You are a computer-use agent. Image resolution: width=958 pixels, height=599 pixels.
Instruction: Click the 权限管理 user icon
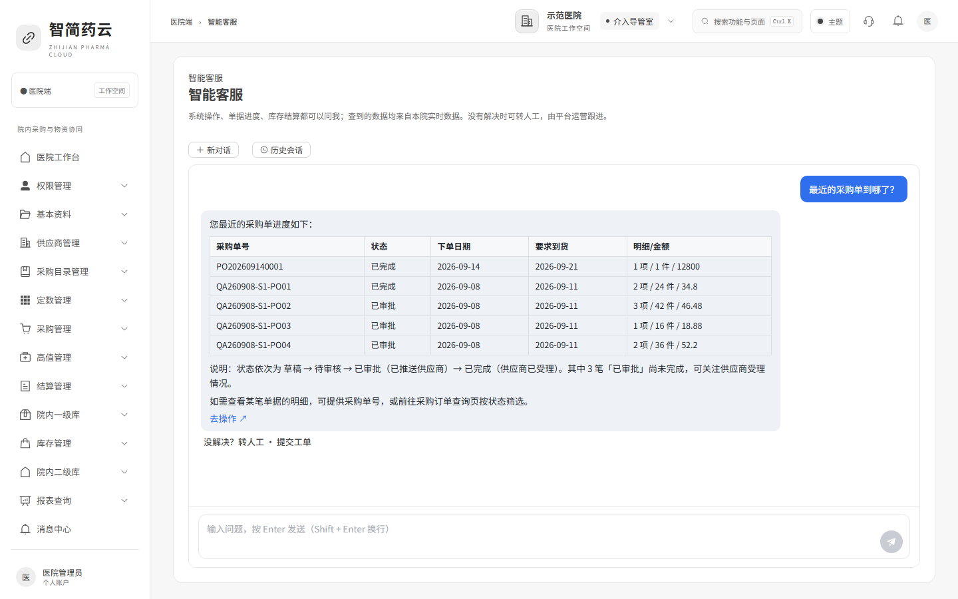[x=25, y=186]
